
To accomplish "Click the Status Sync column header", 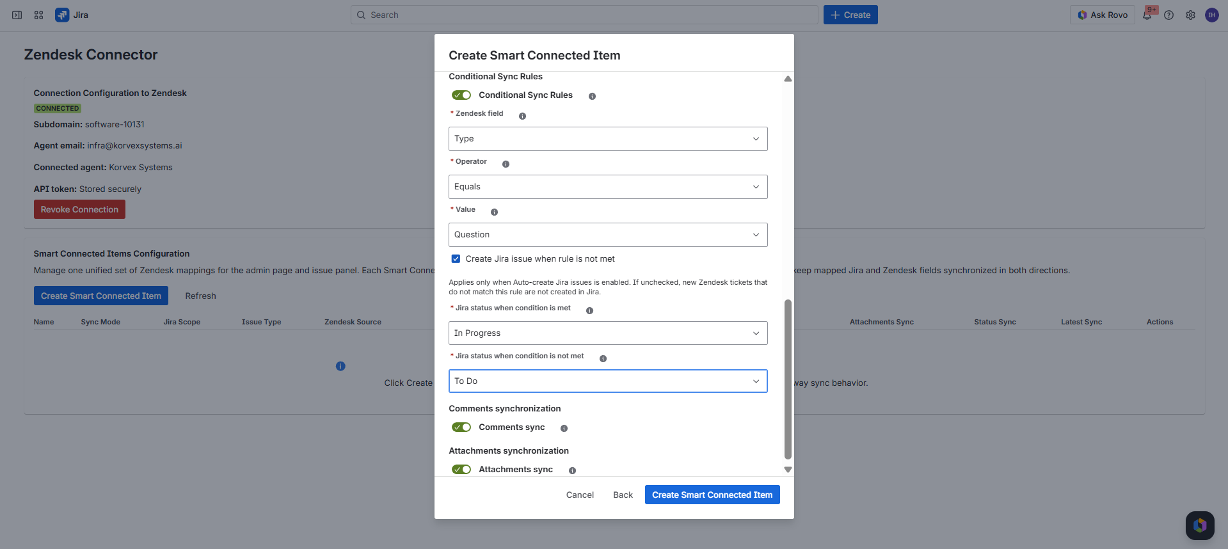I will click(995, 322).
